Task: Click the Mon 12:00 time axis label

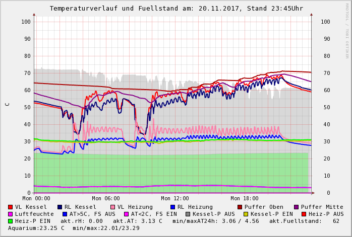Action: coord(175,198)
